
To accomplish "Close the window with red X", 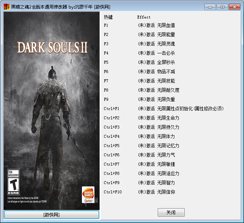I will tap(234, 7).
